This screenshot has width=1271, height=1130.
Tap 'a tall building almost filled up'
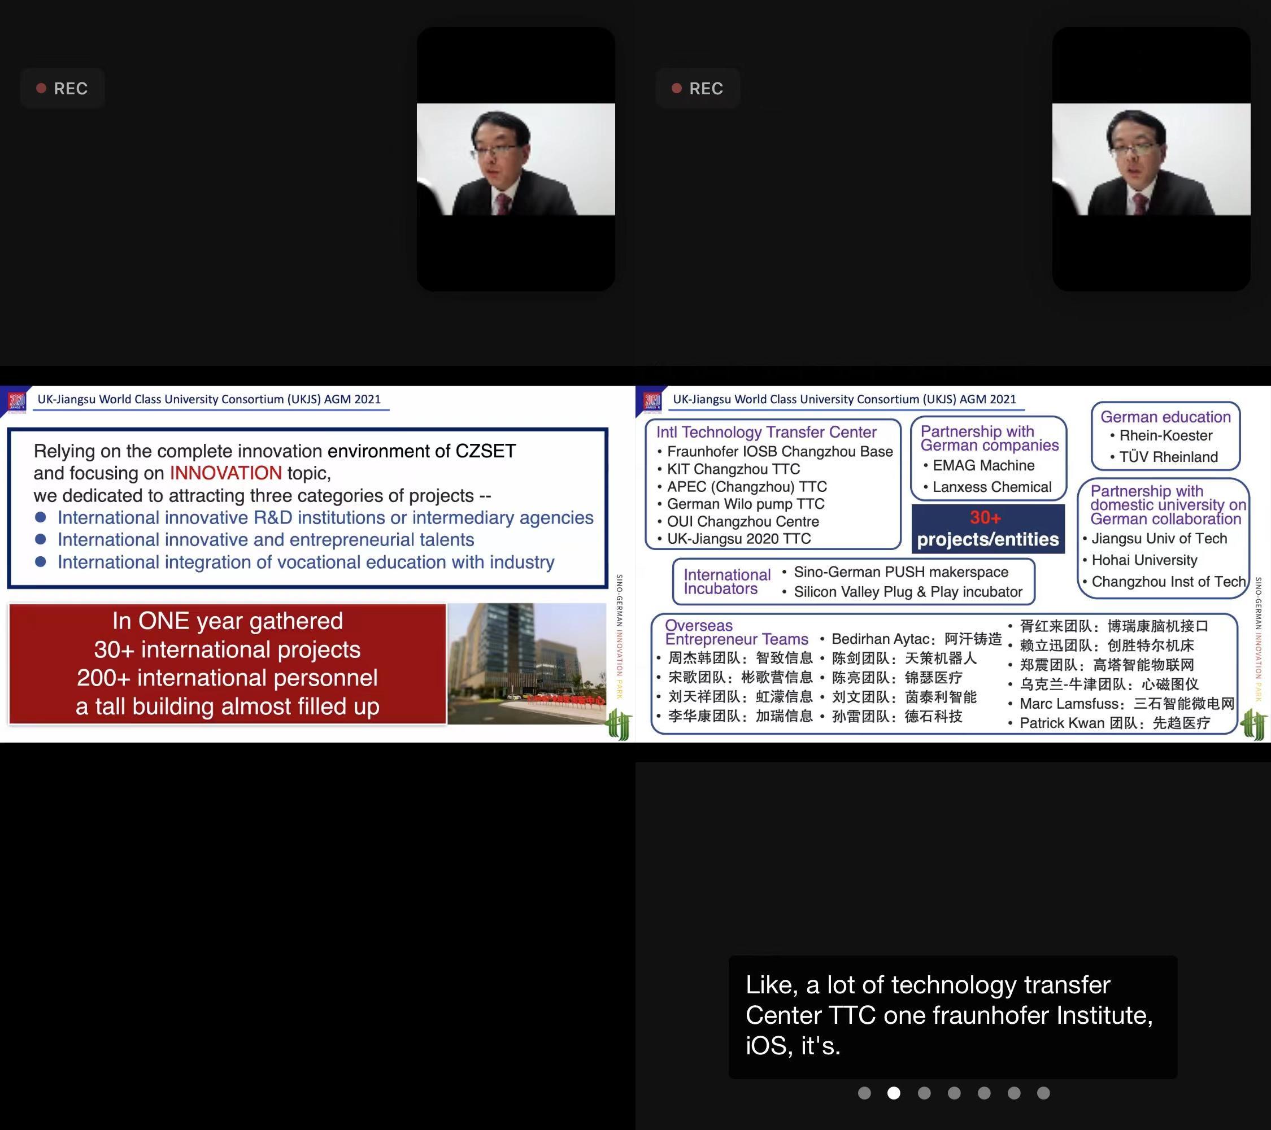[x=227, y=706]
